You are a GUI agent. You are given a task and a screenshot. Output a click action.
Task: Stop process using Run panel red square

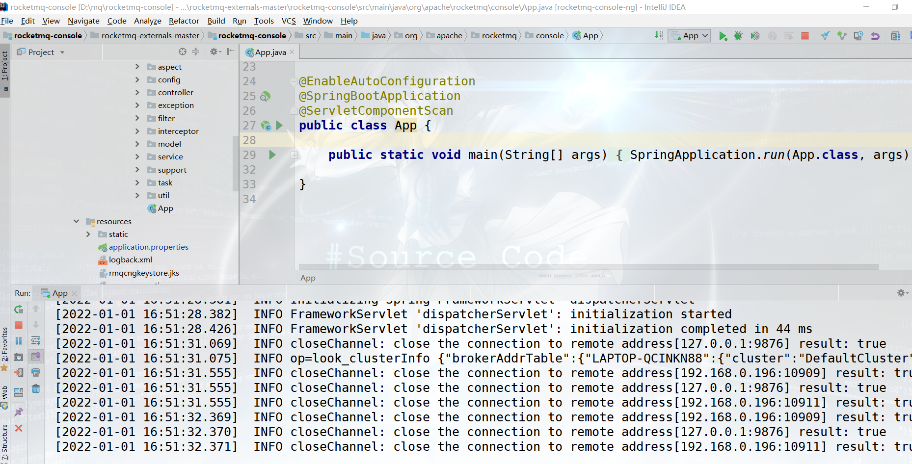pyautogui.click(x=19, y=325)
